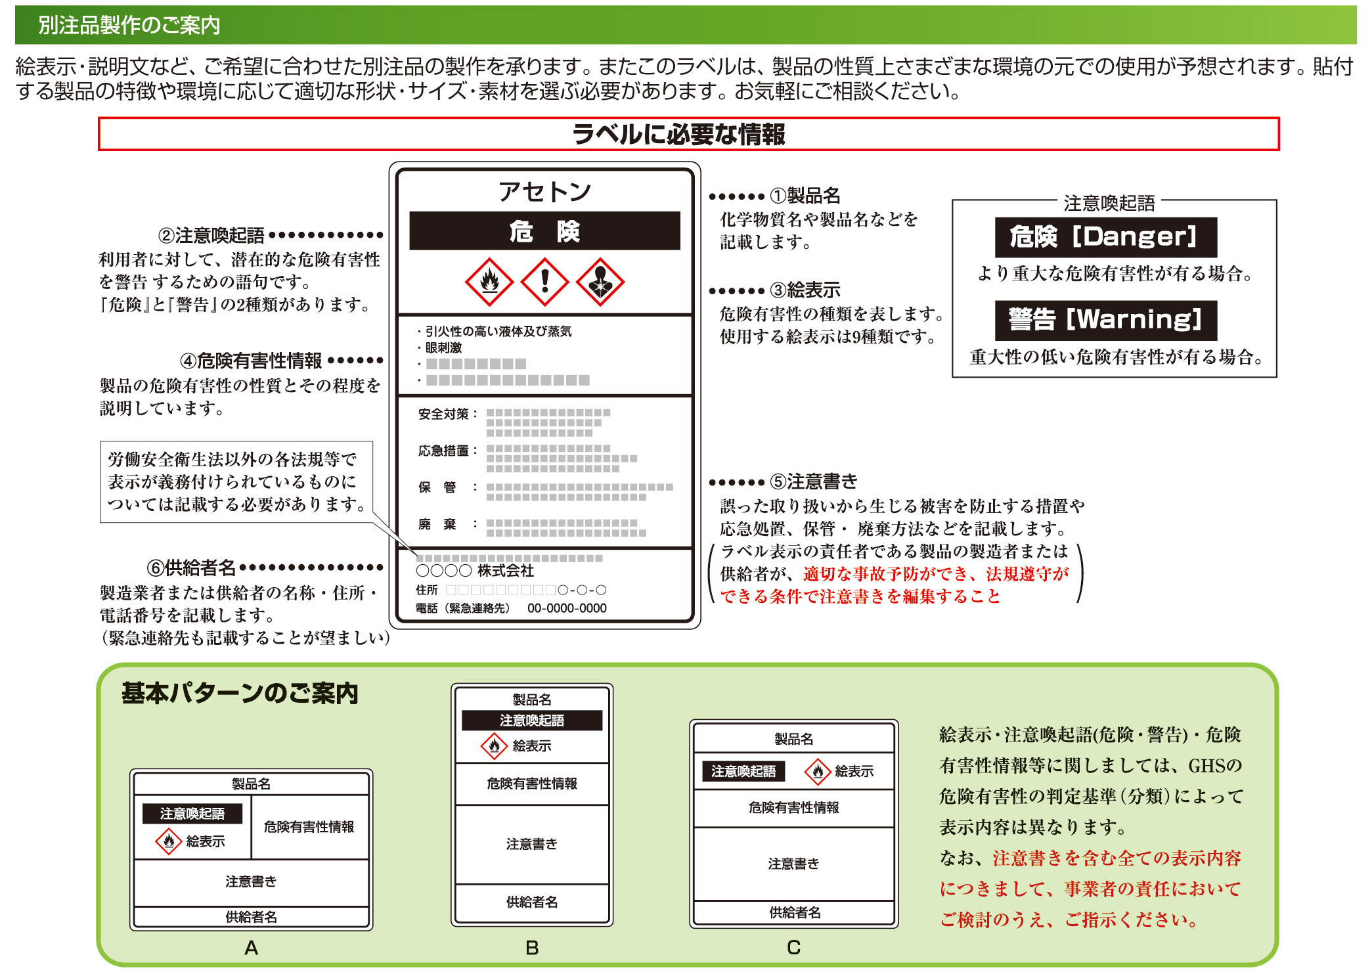Click 製品名 cell in pattern C
This screenshot has height=978, width=1372.
(x=793, y=739)
